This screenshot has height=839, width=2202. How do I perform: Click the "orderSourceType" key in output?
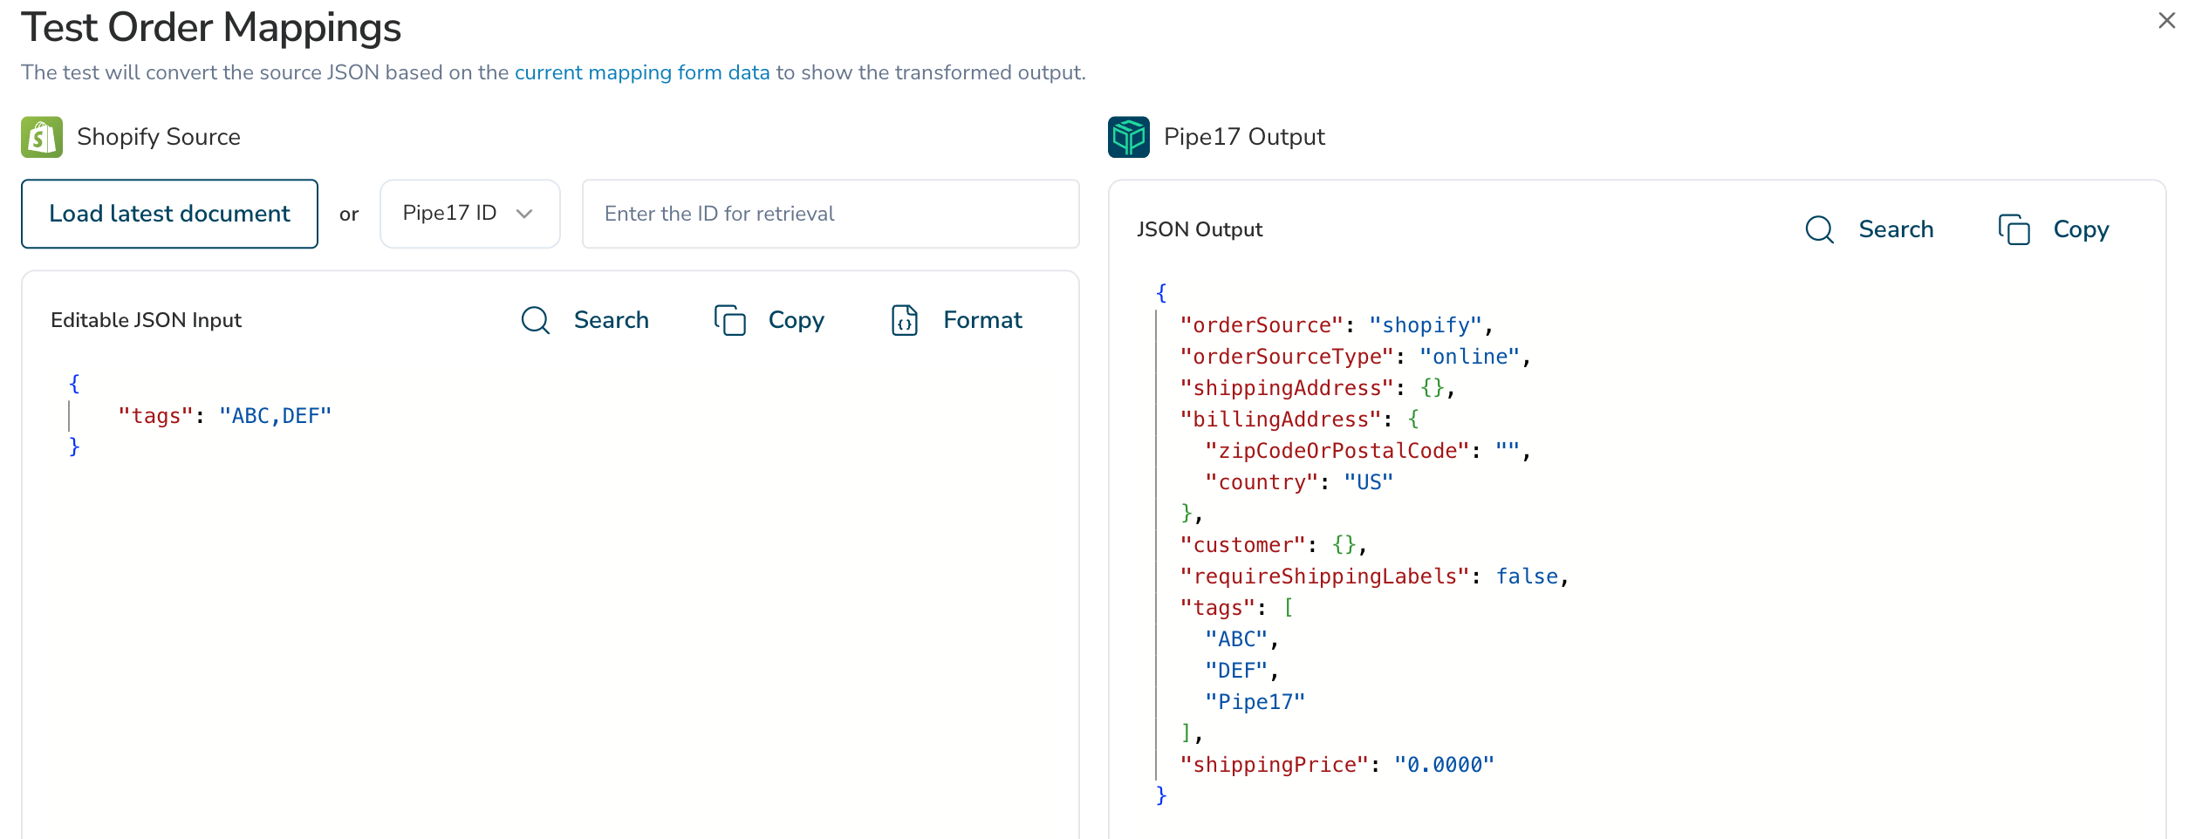[x=1287, y=357]
